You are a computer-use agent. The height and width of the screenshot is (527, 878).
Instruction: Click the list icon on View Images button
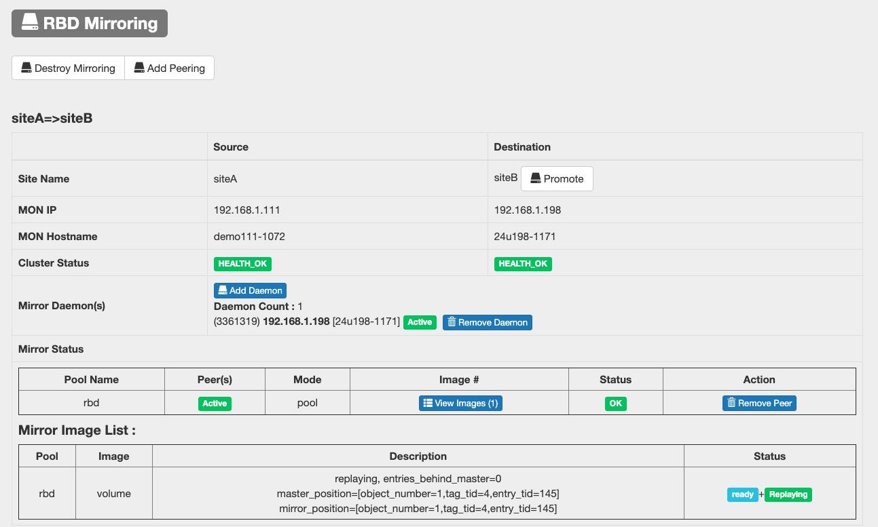pos(427,402)
